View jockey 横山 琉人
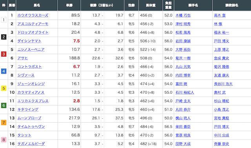The width and height of the screenshot is (251, 148). (x=183, y=118)
